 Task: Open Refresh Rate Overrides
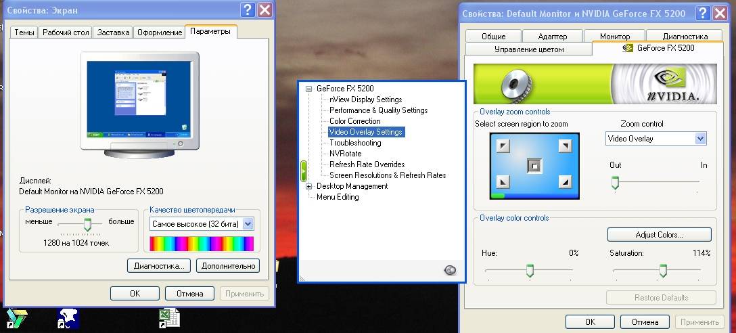367,164
